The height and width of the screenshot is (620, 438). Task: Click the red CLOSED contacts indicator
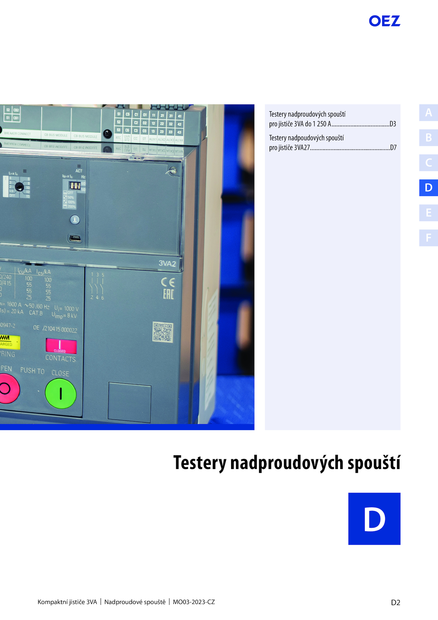61,346
